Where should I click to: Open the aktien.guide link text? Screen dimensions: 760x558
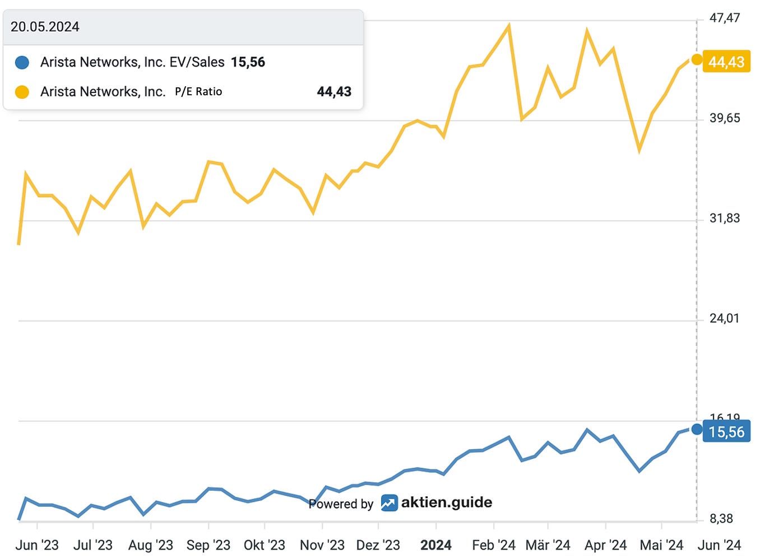(x=447, y=502)
